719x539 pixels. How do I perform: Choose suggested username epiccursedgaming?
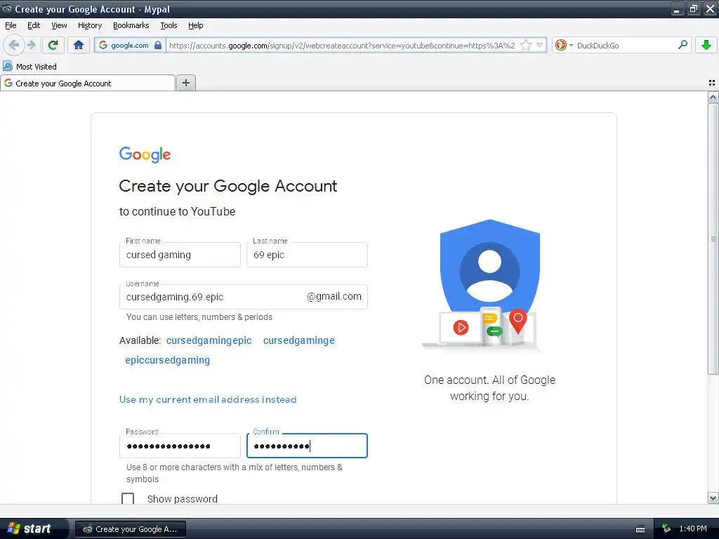click(x=167, y=360)
